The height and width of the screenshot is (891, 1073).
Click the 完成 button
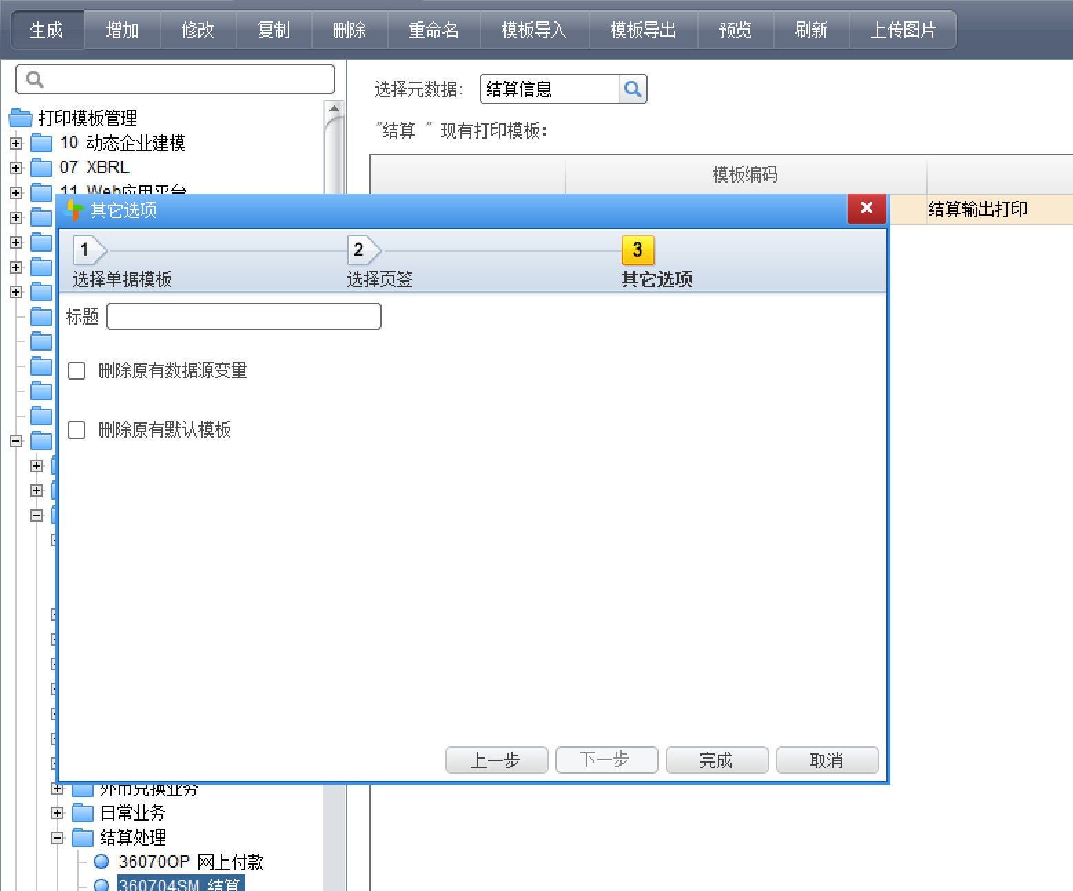pyautogui.click(x=717, y=760)
